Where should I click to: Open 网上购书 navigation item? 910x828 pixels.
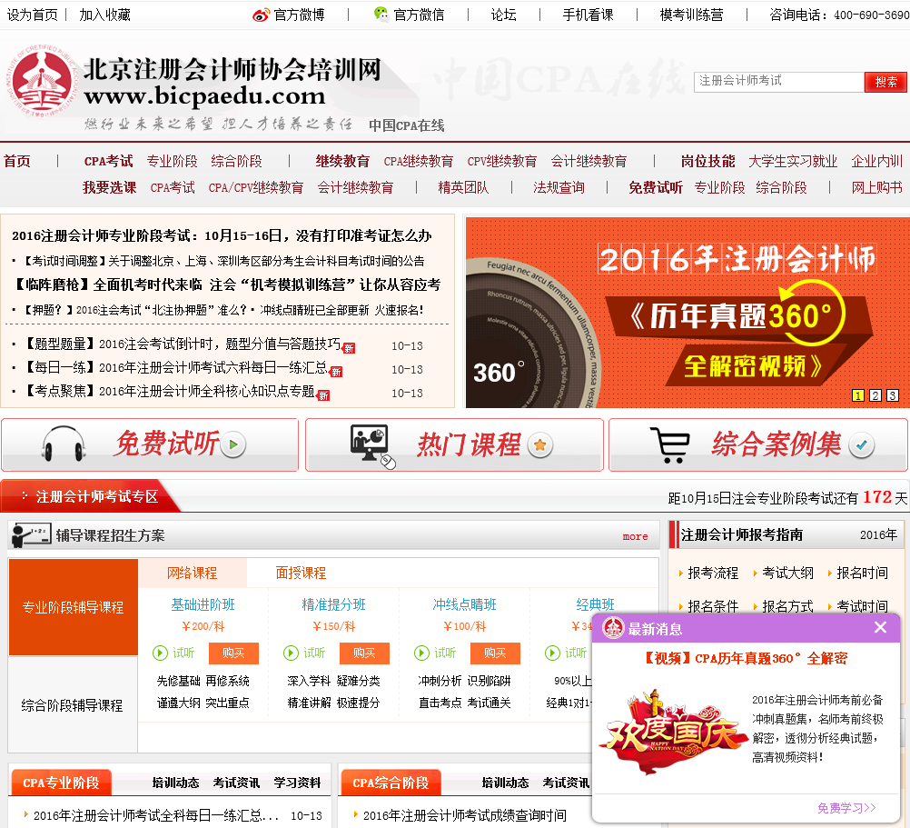(x=877, y=187)
